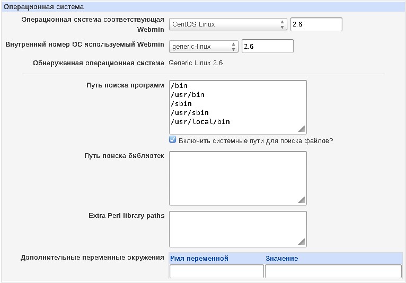Click version field beside CentOS Linux dropdown
Image resolution: width=406 pixels, height=283 pixels.
(x=316, y=24)
